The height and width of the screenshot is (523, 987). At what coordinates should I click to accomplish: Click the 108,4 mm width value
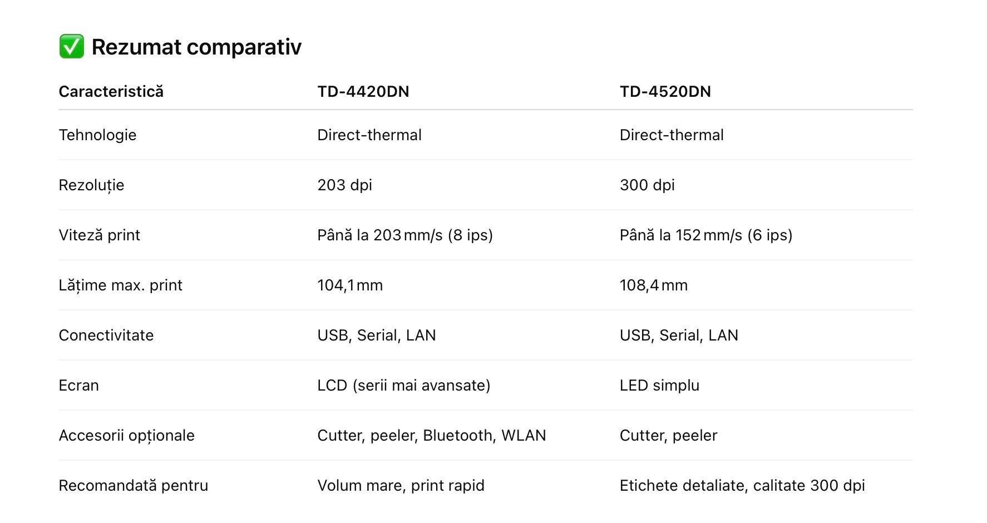[654, 285]
